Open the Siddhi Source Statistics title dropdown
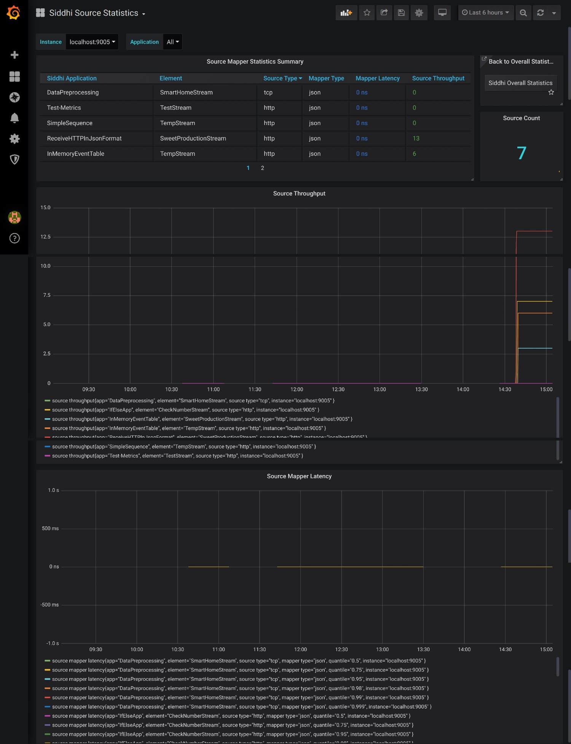Screen dimensions: 571x744 point(97,13)
